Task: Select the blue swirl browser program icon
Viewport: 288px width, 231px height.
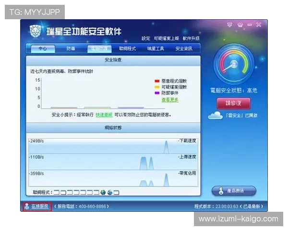Action: 110,192
